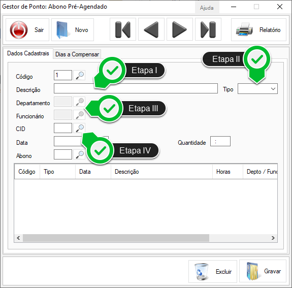Viewport: 292px width, 288px height.
Task: Click the red Sair power icon
Action: click(x=19, y=30)
